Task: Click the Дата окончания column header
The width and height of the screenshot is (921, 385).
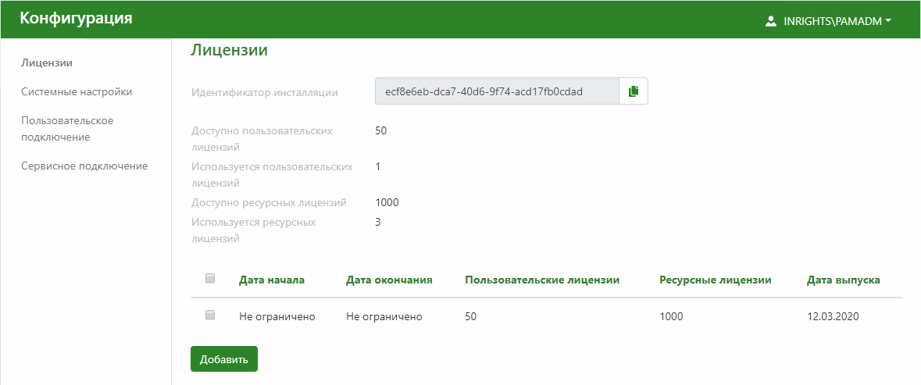Action: pos(389,280)
